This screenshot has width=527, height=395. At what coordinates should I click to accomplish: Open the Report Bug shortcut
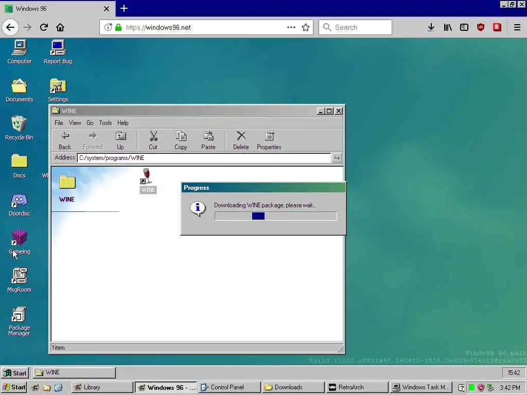[x=58, y=52]
